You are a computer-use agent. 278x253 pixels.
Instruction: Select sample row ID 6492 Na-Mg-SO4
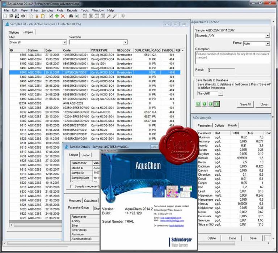click(x=95, y=64)
